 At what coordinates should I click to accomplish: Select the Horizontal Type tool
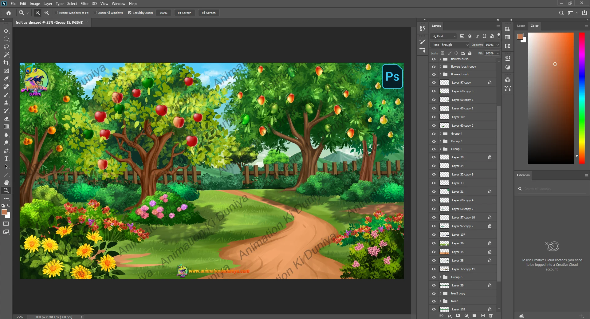6,159
